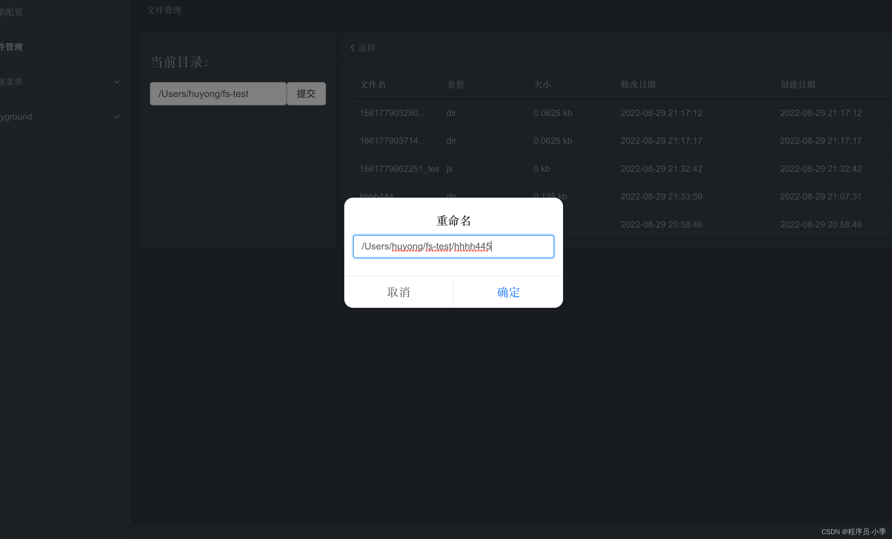This screenshot has width=892, height=539.
Task: Go back using the 返回 link
Action: [x=367, y=48]
